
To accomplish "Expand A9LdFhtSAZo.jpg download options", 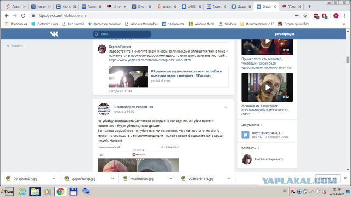I will click(171, 179).
